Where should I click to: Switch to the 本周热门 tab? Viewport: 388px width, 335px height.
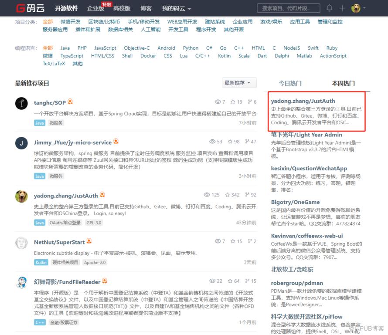(x=343, y=84)
